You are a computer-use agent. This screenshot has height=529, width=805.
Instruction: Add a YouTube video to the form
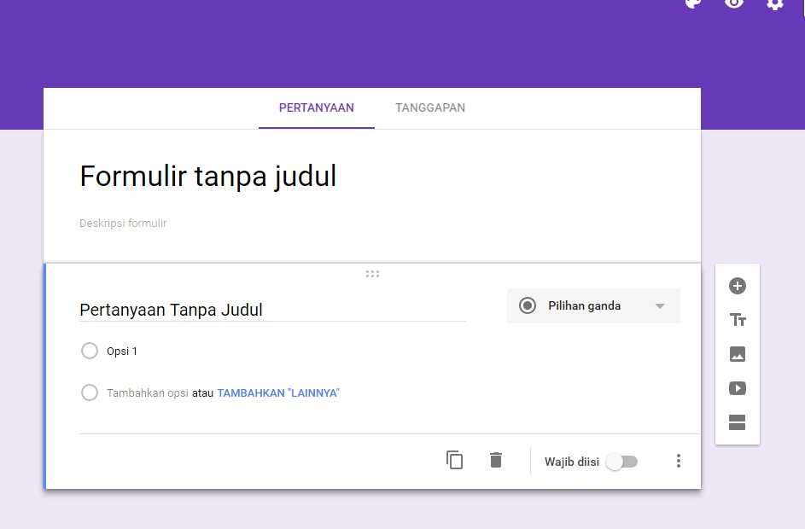click(737, 388)
